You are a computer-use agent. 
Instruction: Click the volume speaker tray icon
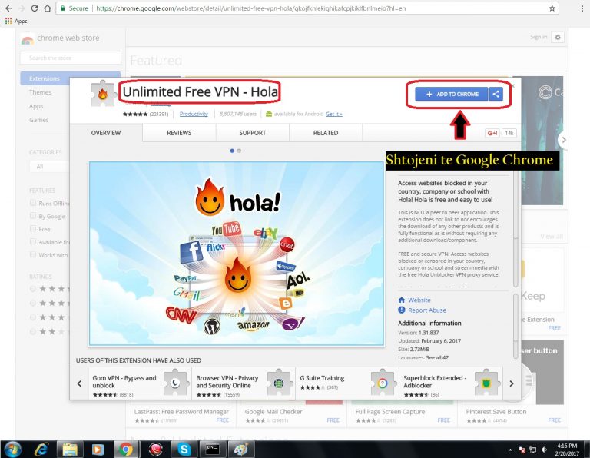point(544,450)
